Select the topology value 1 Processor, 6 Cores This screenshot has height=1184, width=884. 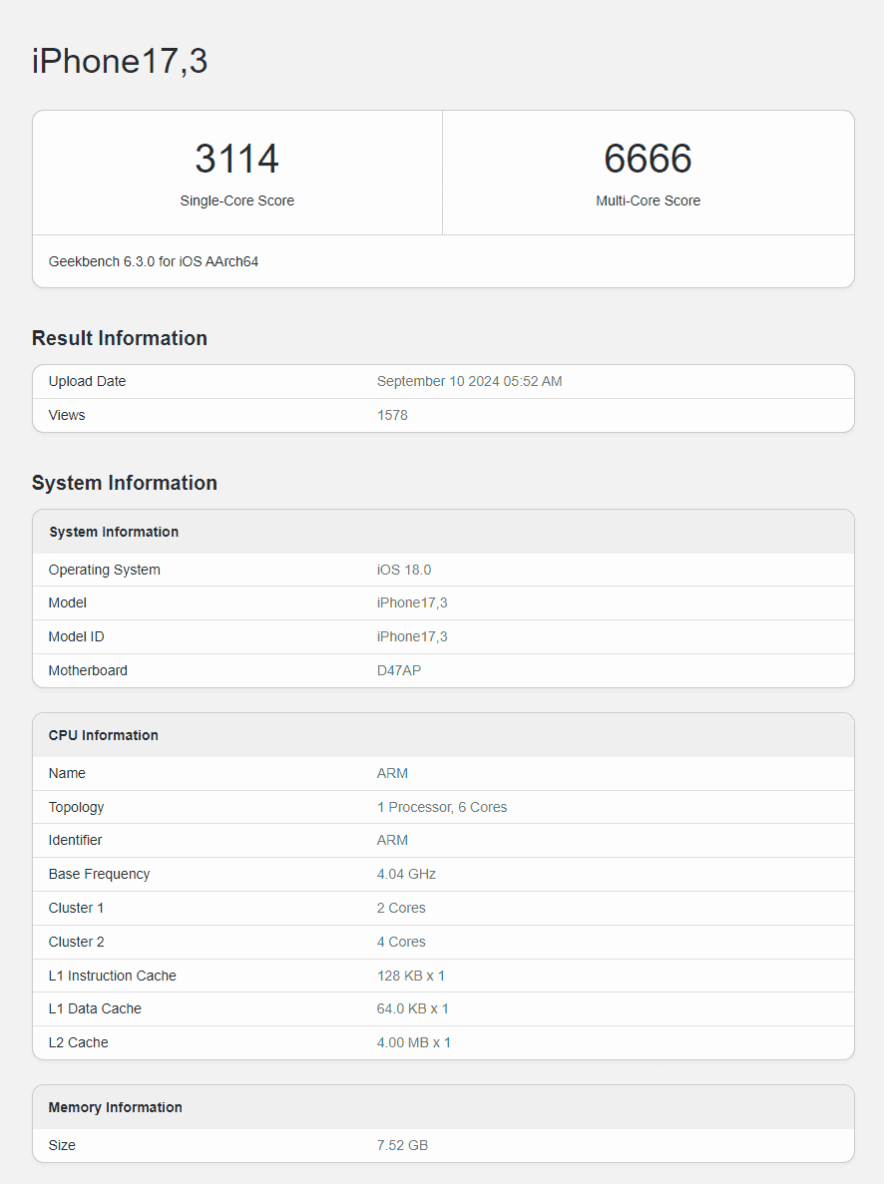pyautogui.click(x=442, y=807)
